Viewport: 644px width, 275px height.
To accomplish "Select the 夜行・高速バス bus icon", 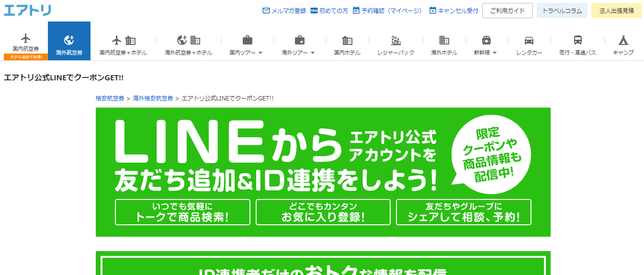I will click(577, 41).
